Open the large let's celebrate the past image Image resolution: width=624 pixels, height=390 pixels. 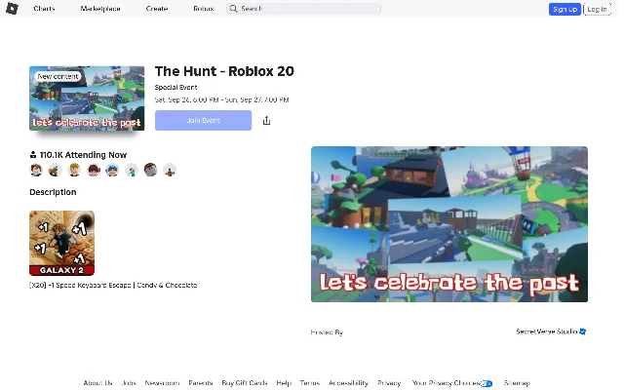pyautogui.click(x=449, y=224)
